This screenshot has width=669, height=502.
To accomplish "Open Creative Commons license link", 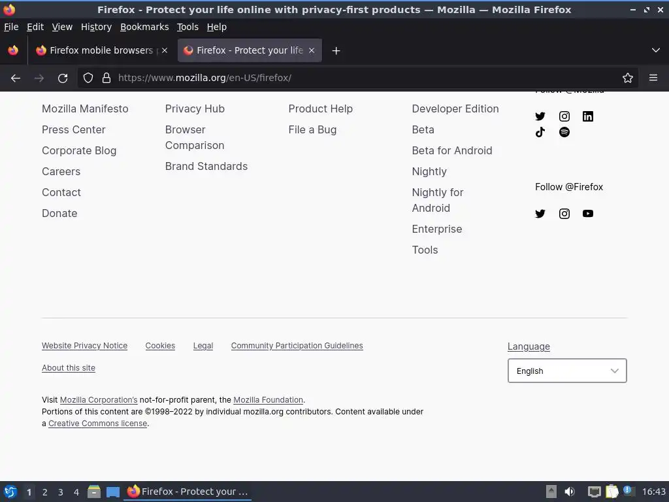I will point(98,424).
